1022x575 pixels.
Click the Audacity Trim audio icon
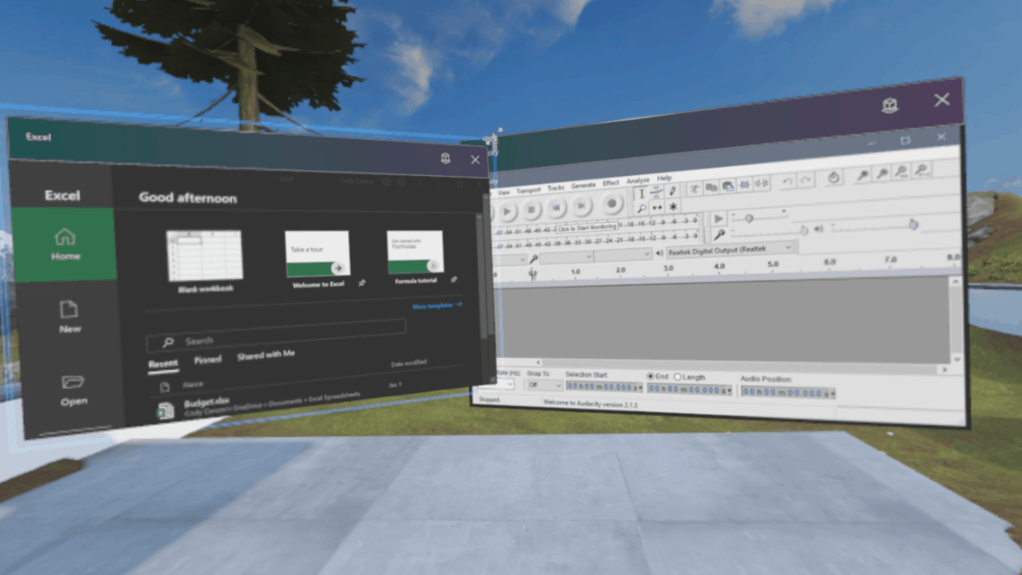point(744,185)
